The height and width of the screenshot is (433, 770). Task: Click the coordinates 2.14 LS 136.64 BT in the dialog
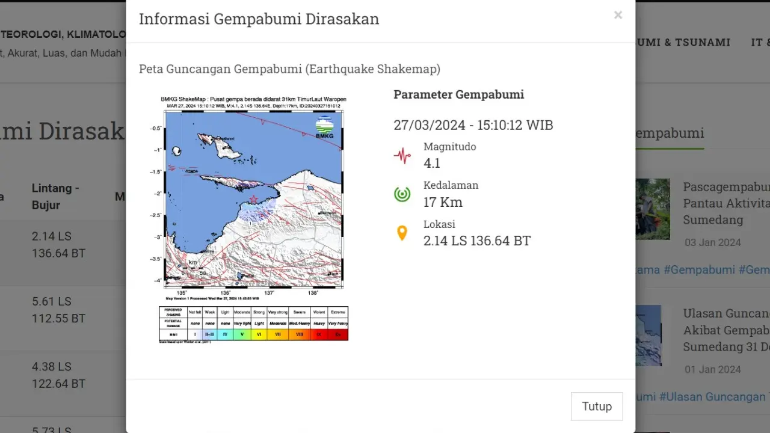click(x=477, y=241)
